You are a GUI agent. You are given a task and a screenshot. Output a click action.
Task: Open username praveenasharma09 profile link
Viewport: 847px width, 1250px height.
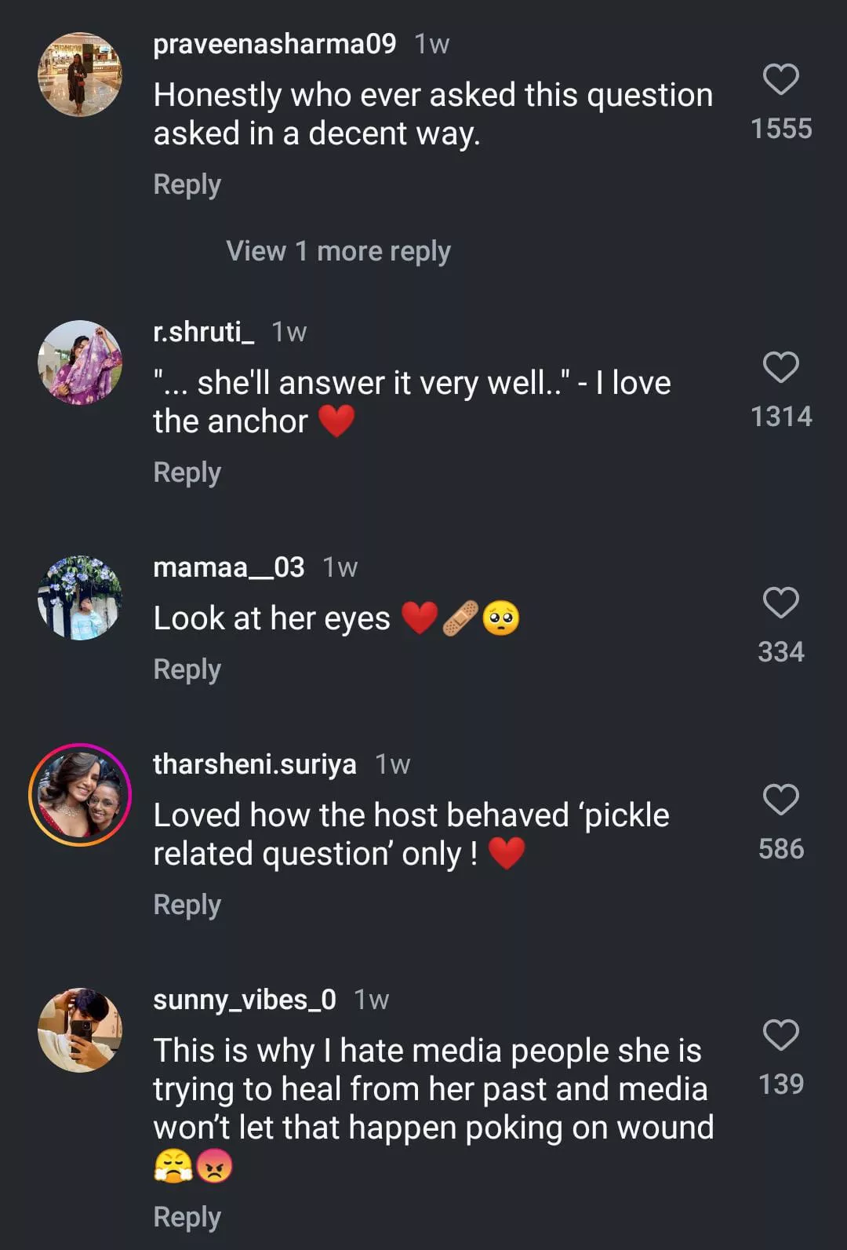point(274,44)
